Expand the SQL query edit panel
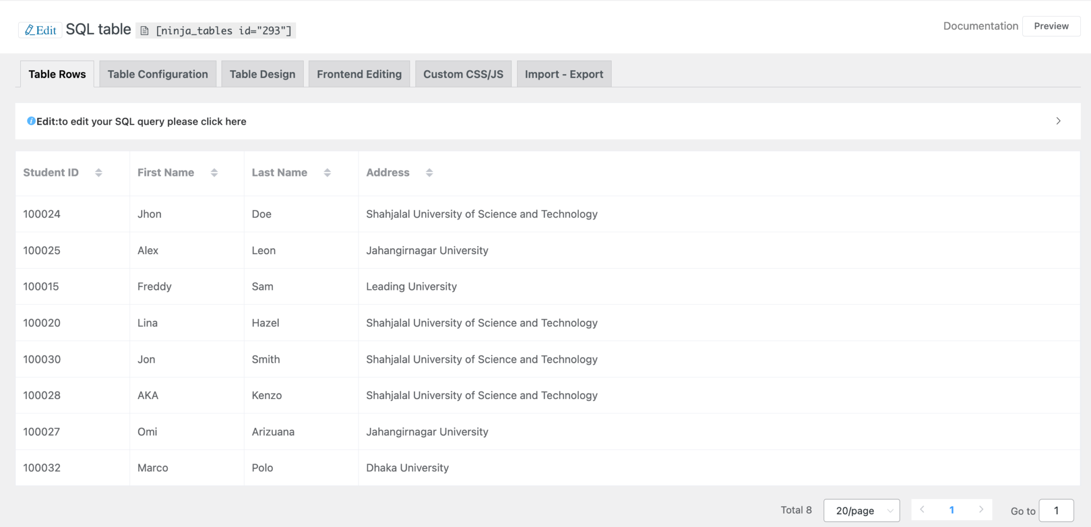The width and height of the screenshot is (1091, 527). pos(1058,121)
